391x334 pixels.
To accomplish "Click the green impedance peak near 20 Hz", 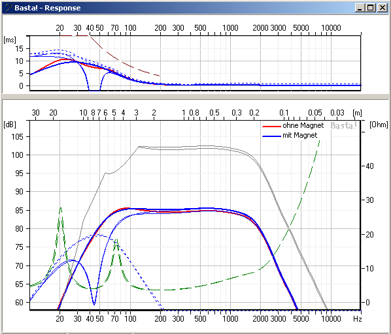I will pos(61,208).
